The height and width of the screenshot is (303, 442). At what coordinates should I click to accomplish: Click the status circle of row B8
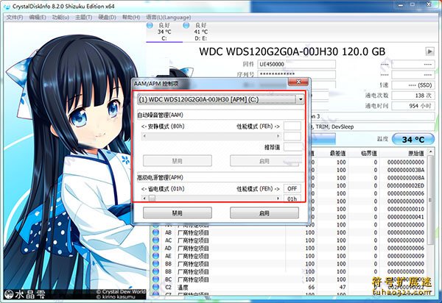[x=155, y=263]
